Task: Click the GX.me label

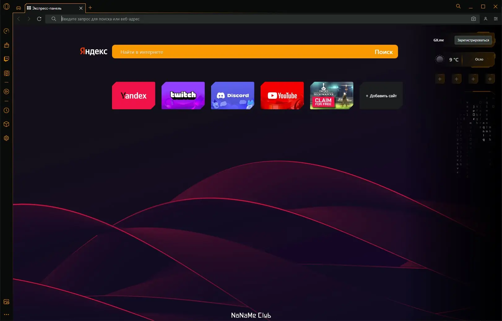Action: [439, 40]
